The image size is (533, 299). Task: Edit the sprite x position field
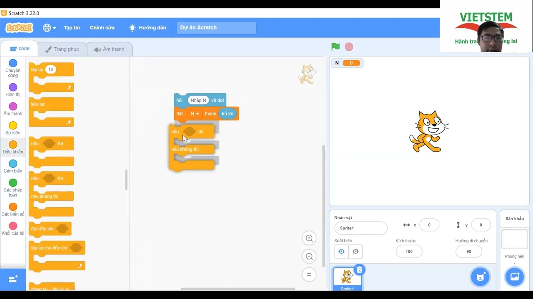coord(429,225)
